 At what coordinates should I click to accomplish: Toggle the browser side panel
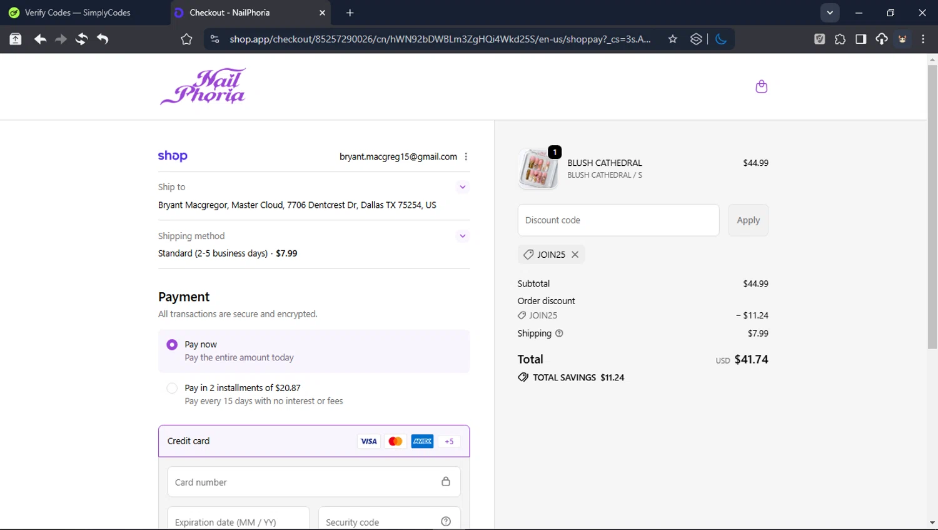point(861,39)
